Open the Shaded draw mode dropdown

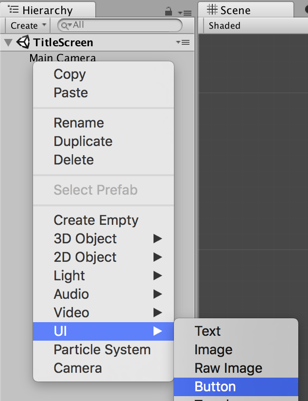tap(224, 26)
